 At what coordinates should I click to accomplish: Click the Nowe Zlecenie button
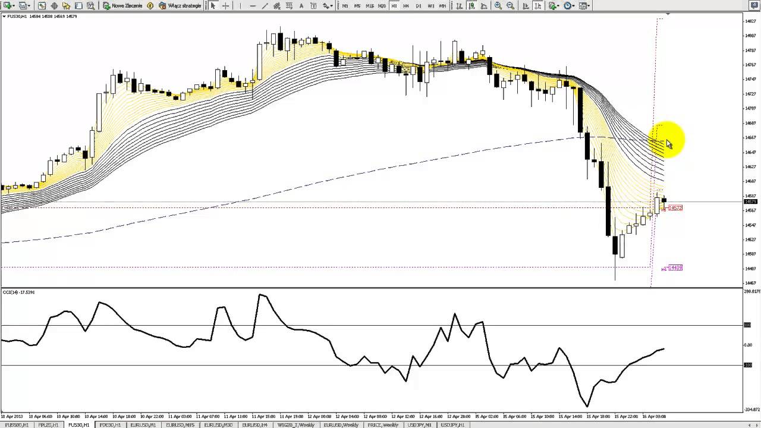(x=122, y=5)
